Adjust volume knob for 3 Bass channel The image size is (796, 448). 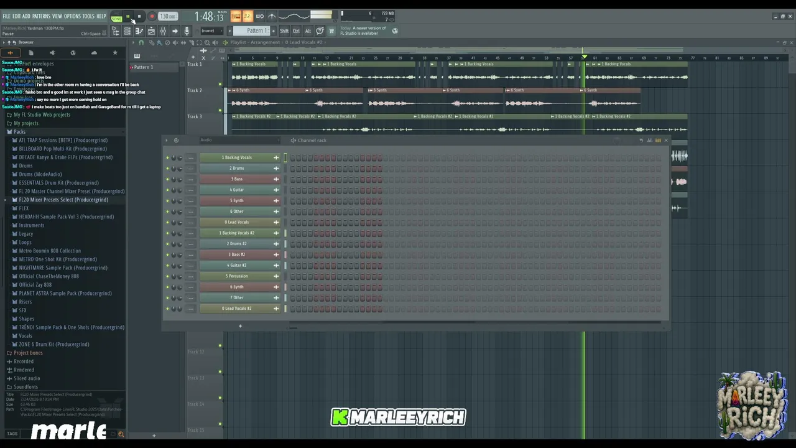tap(180, 179)
